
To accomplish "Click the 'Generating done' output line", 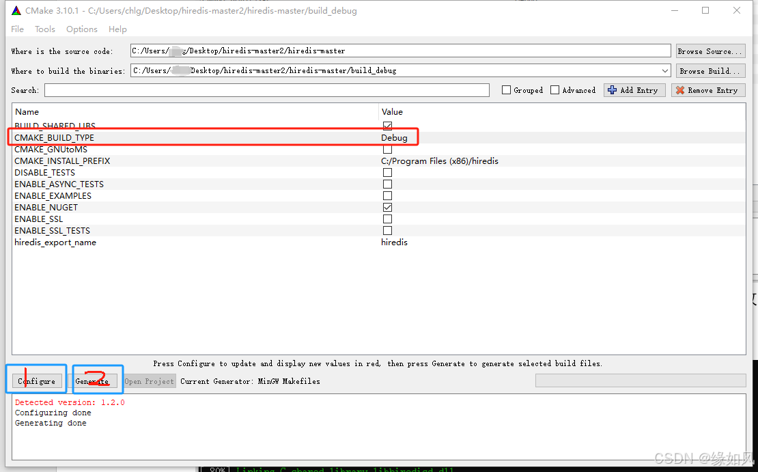I will tap(51, 423).
